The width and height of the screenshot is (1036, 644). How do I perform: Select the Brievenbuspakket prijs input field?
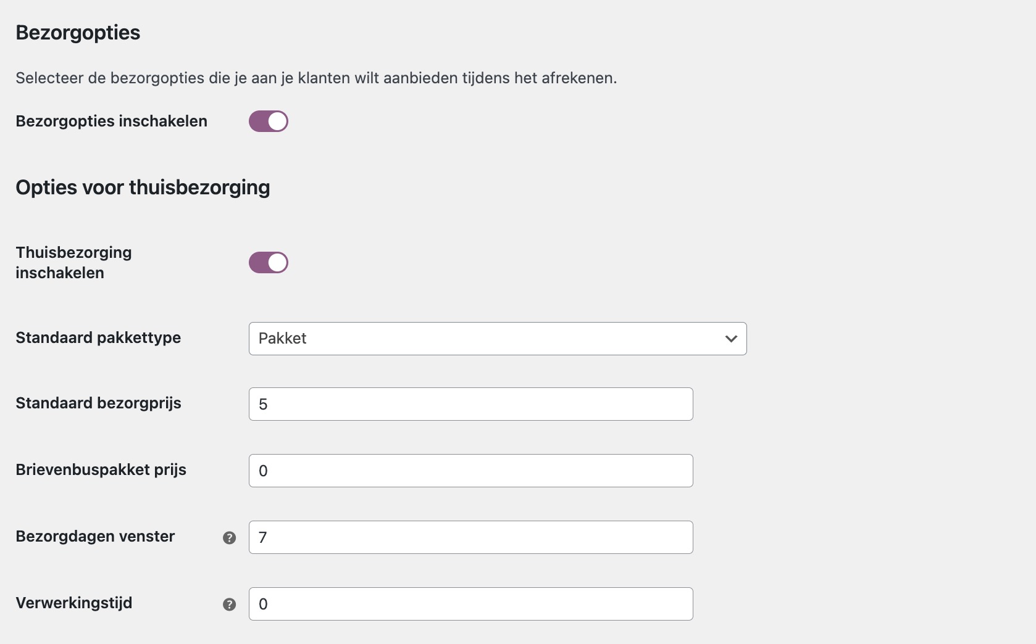tap(470, 470)
